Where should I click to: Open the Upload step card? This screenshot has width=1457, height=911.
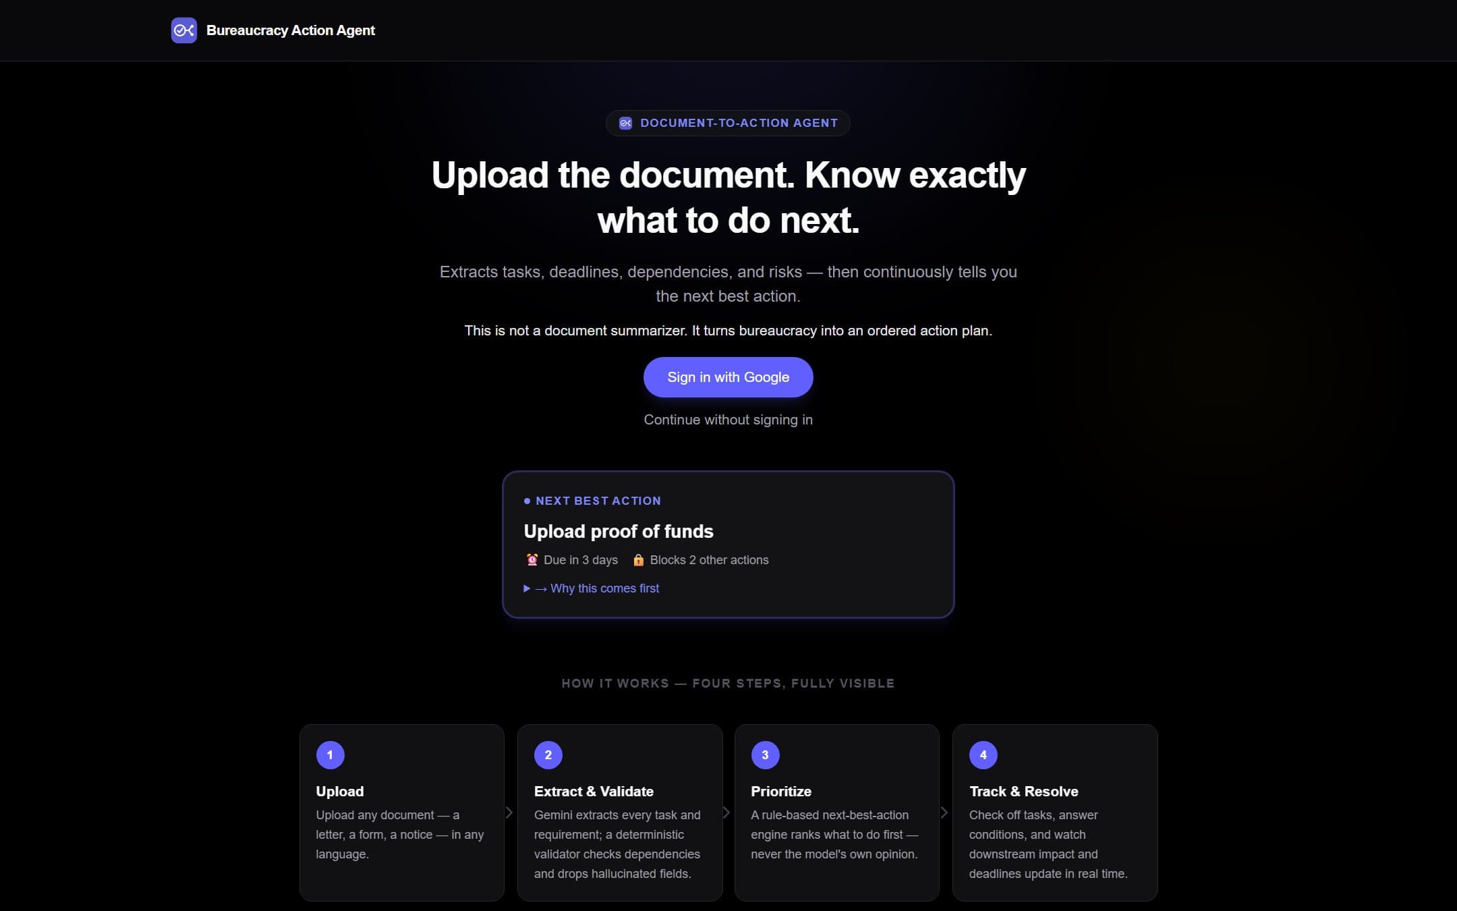(402, 812)
